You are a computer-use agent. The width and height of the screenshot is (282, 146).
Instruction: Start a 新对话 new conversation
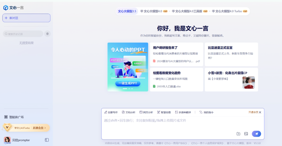click(x=26, y=18)
